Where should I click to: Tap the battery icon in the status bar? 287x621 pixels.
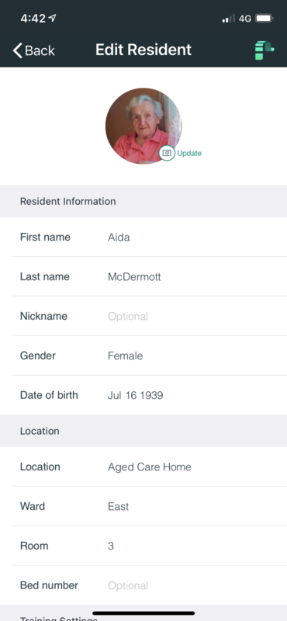tap(264, 18)
